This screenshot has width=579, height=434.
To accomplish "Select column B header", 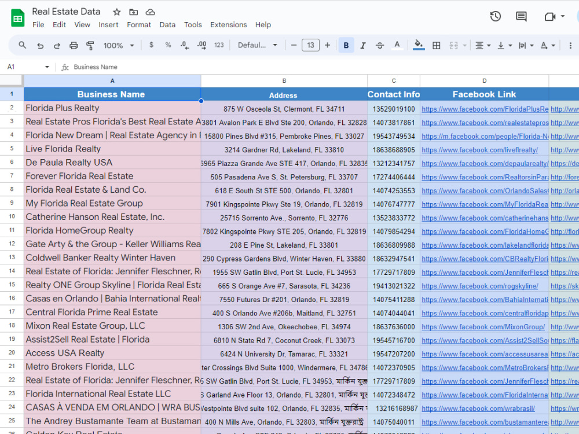I will [284, 81].
